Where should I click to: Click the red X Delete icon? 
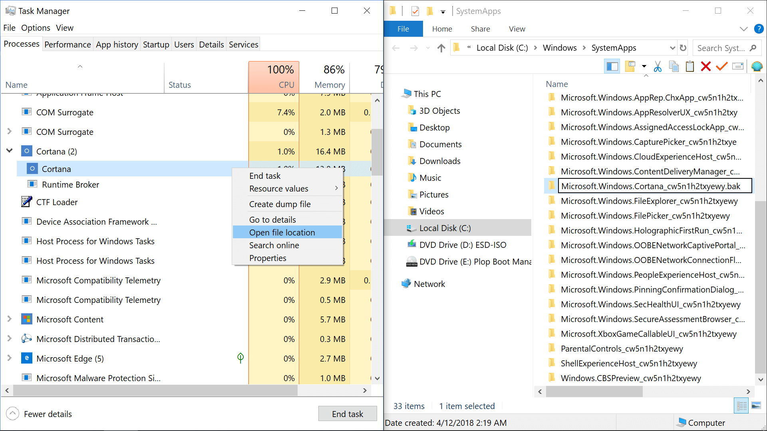706,66
